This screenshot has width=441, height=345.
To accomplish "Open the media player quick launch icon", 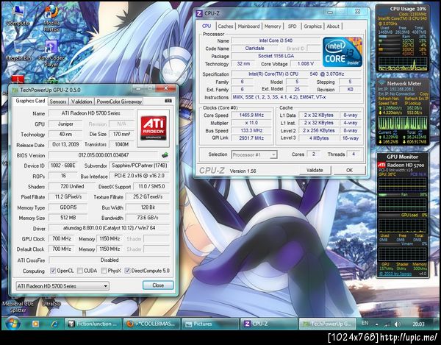I will coord(35,324).
